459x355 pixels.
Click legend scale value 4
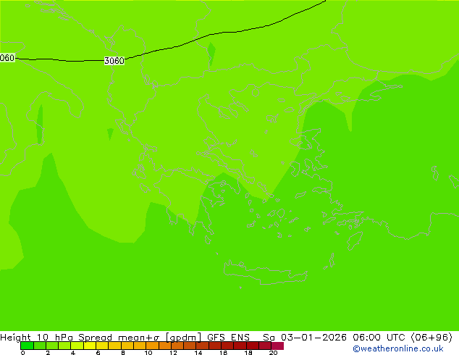click(x=73, y=353)
